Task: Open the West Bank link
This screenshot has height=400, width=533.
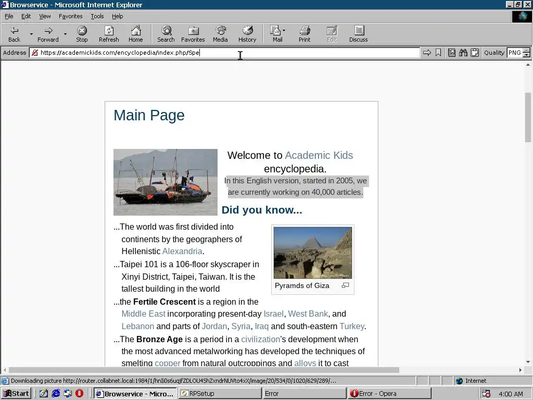Action: pyautogui.click(x=308, y=314)
